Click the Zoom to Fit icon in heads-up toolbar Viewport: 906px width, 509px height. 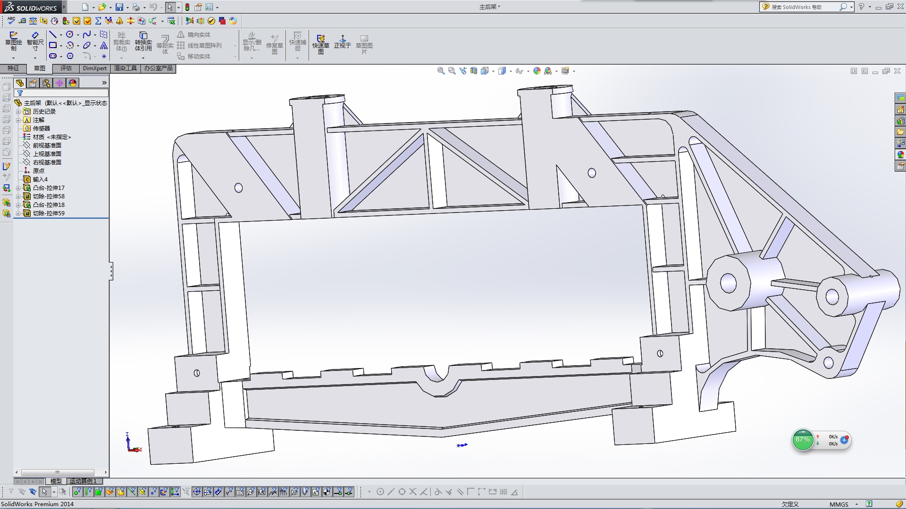[x=441, y=71]
